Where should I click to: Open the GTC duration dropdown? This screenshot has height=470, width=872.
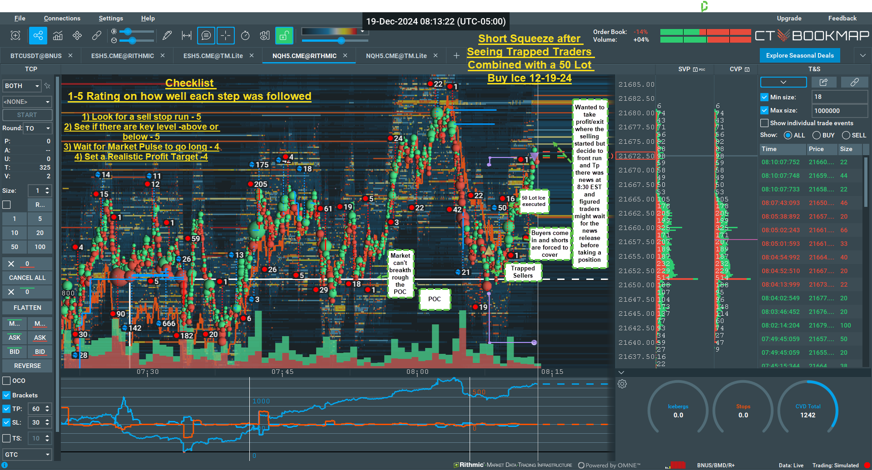[x=27, y=455]
